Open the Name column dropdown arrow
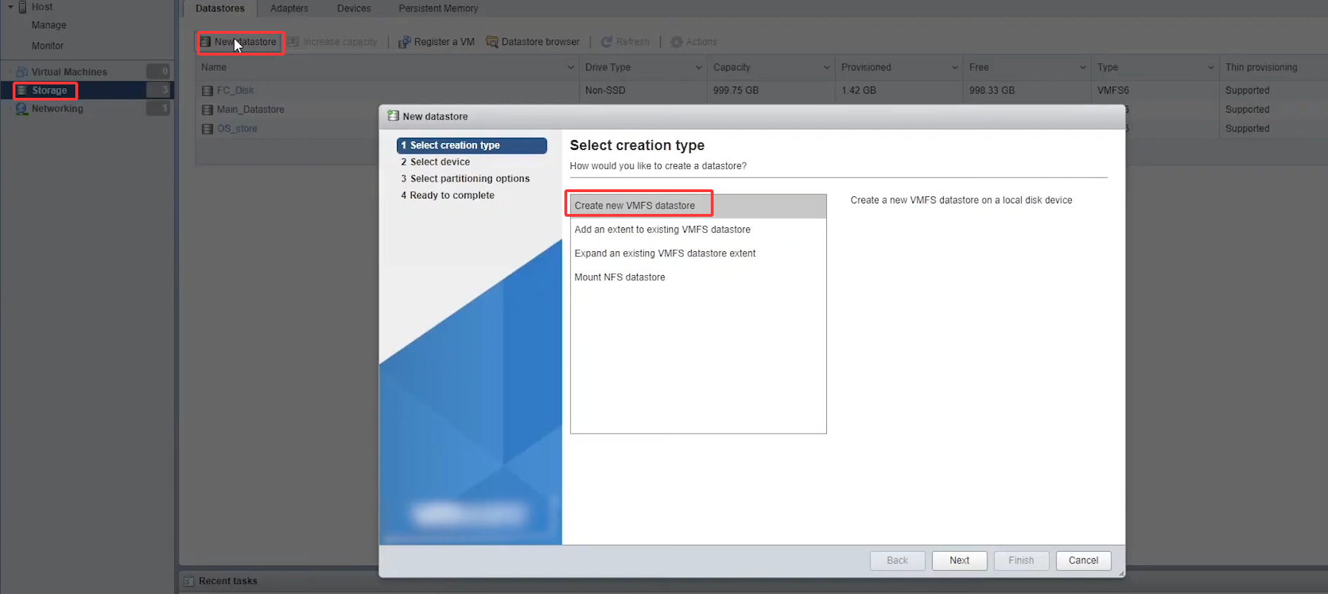Image resolution: width=1328 pixels, height=594 pixels. pyautogui.click(x=571, y=68)
